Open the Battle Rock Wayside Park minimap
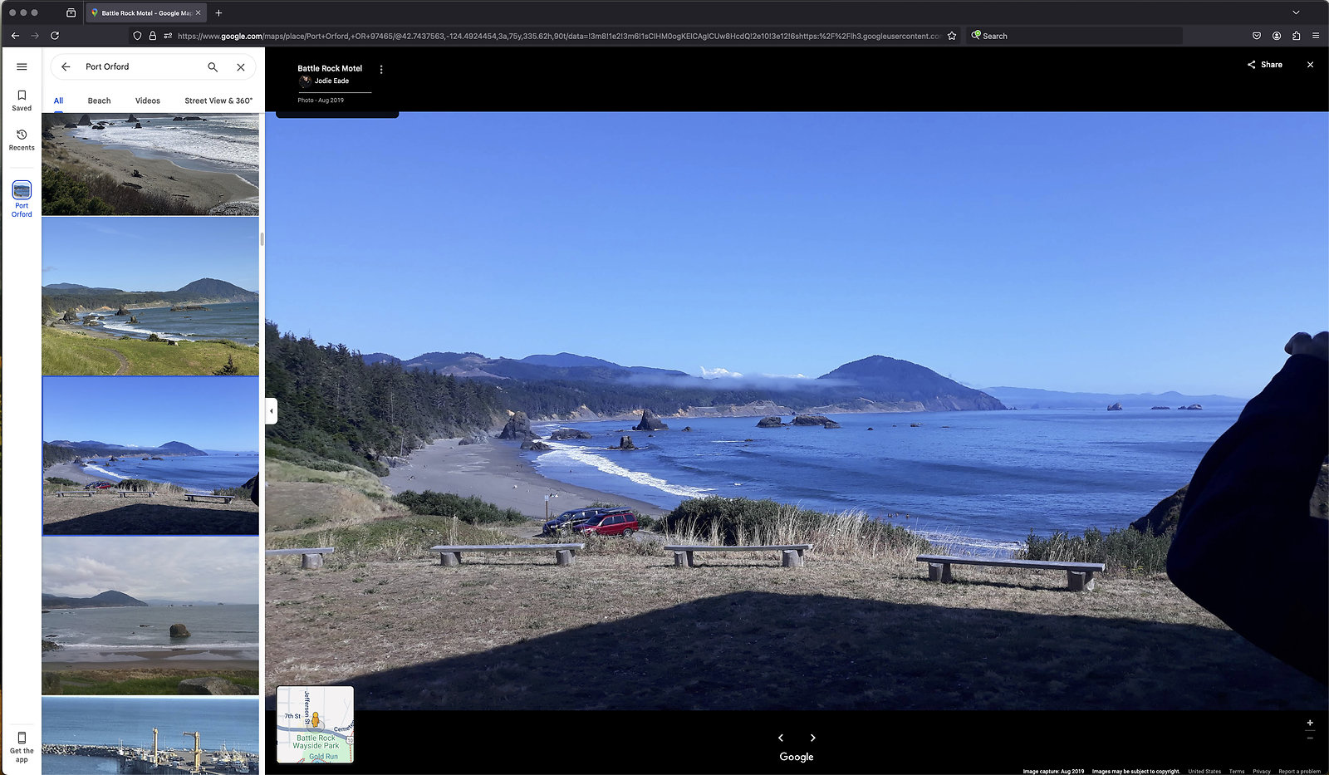 315,724
